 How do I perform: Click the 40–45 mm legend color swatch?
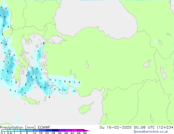[74, 130]
